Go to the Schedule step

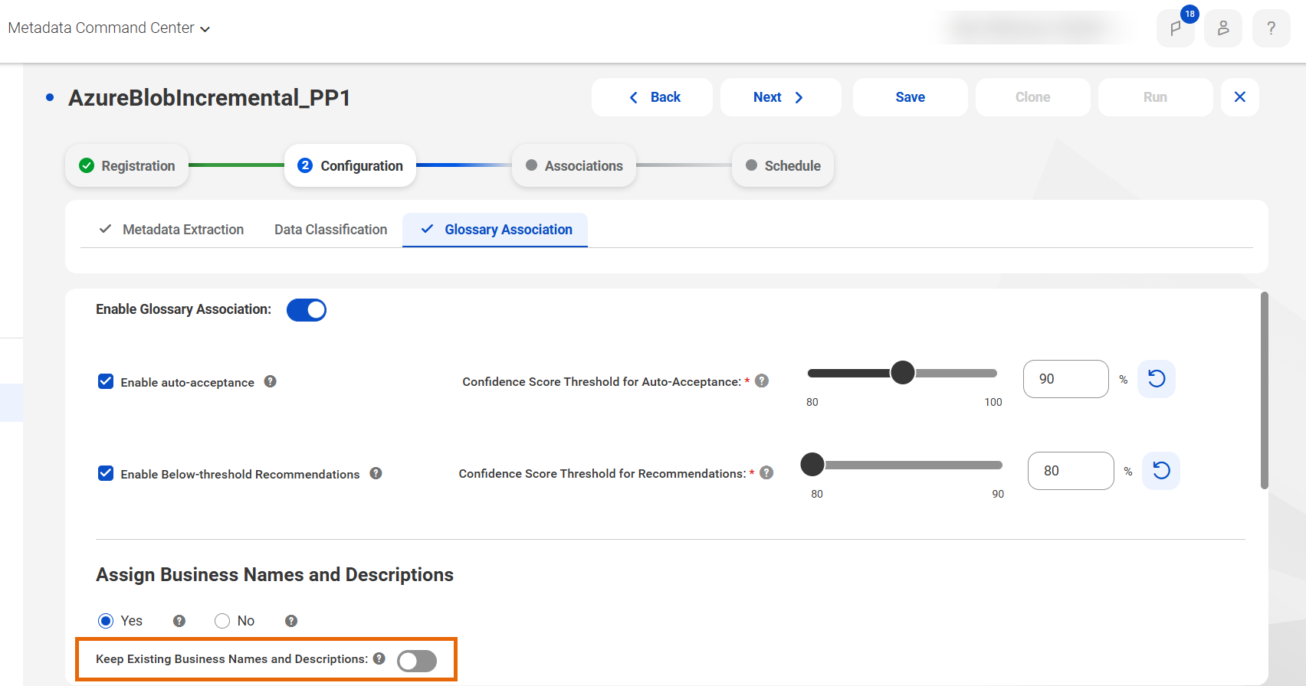[783, 165]
